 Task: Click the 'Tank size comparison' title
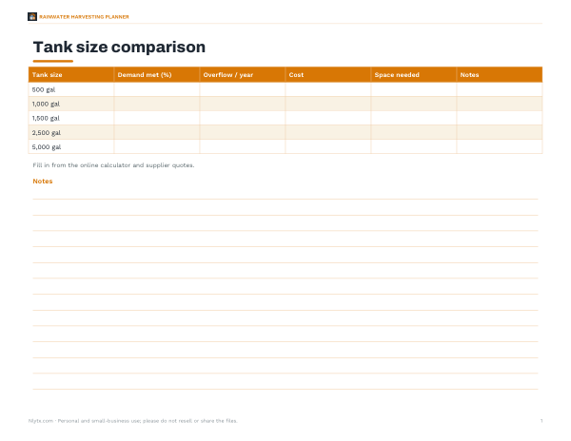pos(119,48)
